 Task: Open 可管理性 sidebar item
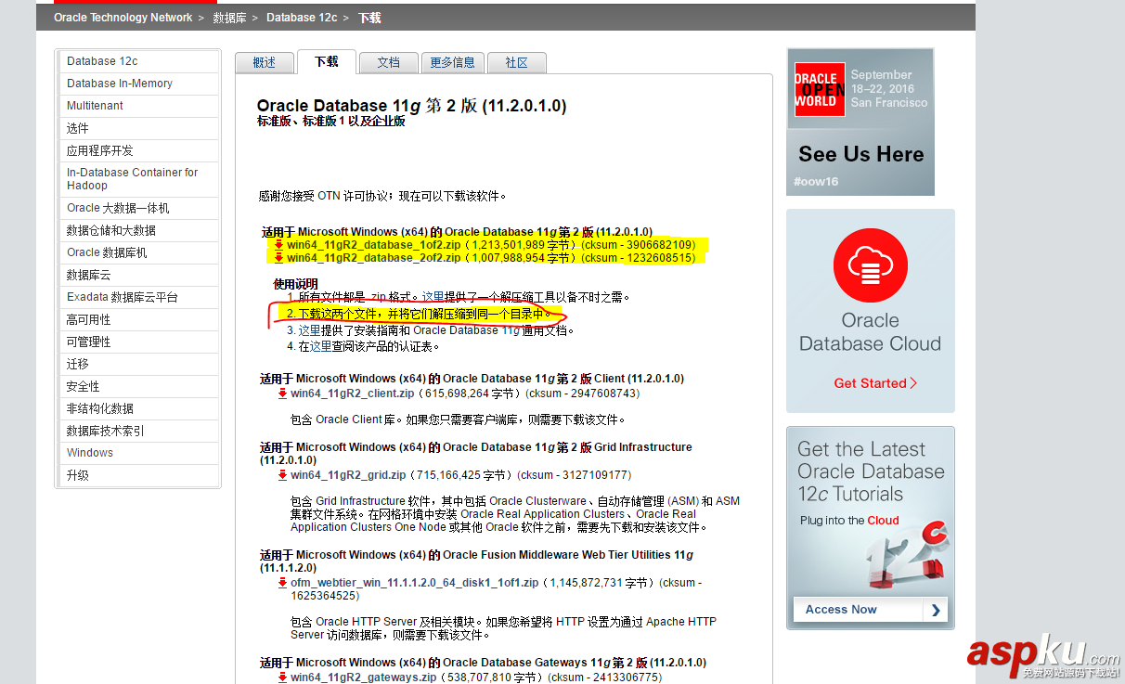coord(138,342)
